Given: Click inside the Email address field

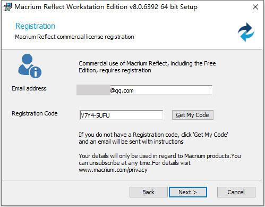Looking at the screenshot, I should (144, 90).
